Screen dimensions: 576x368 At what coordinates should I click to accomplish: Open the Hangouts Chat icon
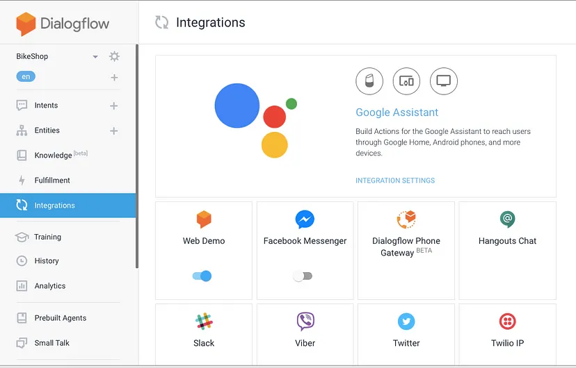(x=507, y=219)
